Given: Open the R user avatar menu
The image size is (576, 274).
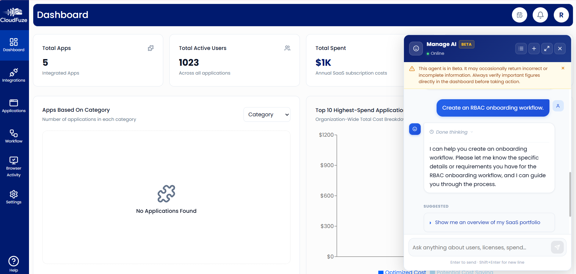Looking at the screenshot, I should (561, 15).
